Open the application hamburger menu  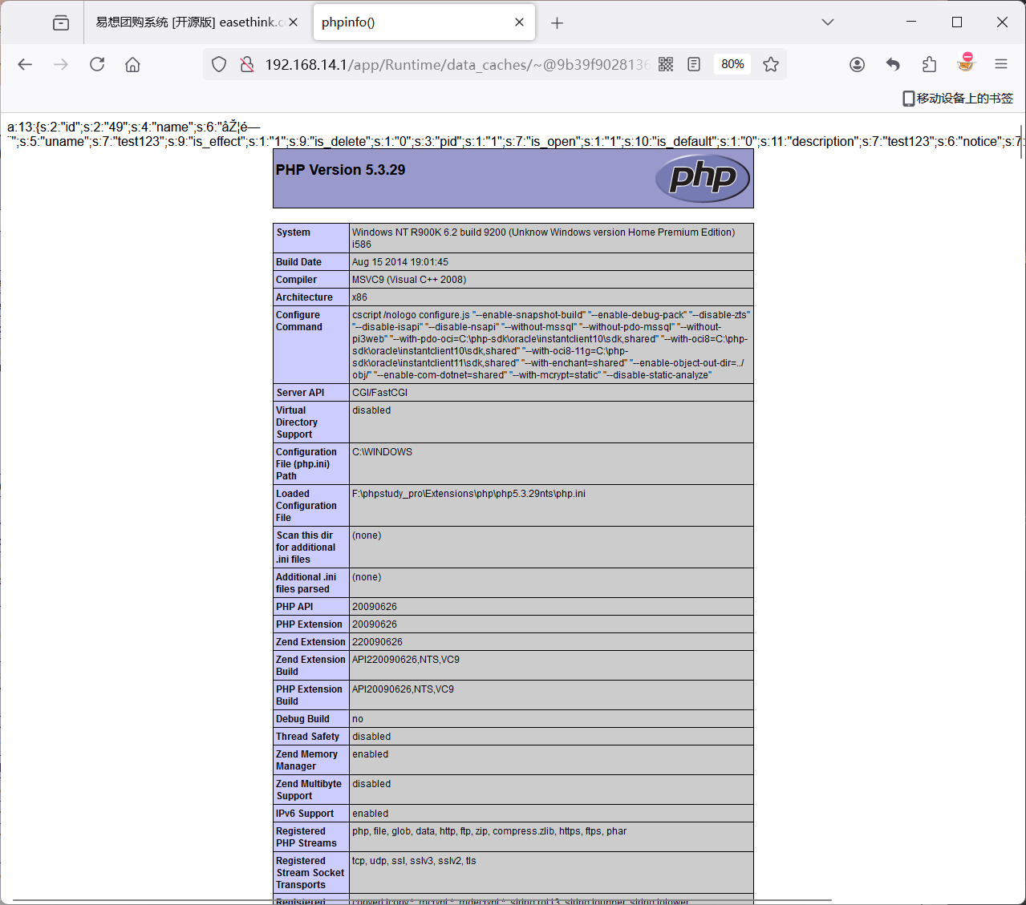[1000, 64]
